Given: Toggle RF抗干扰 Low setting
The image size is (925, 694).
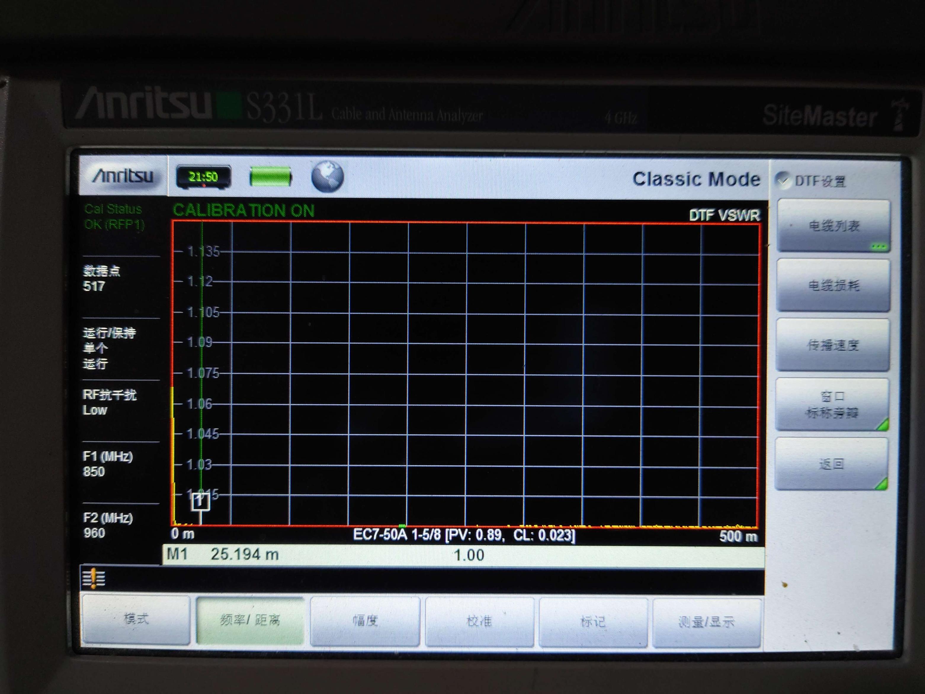Looking at the screenshot, I should [110, 402].
